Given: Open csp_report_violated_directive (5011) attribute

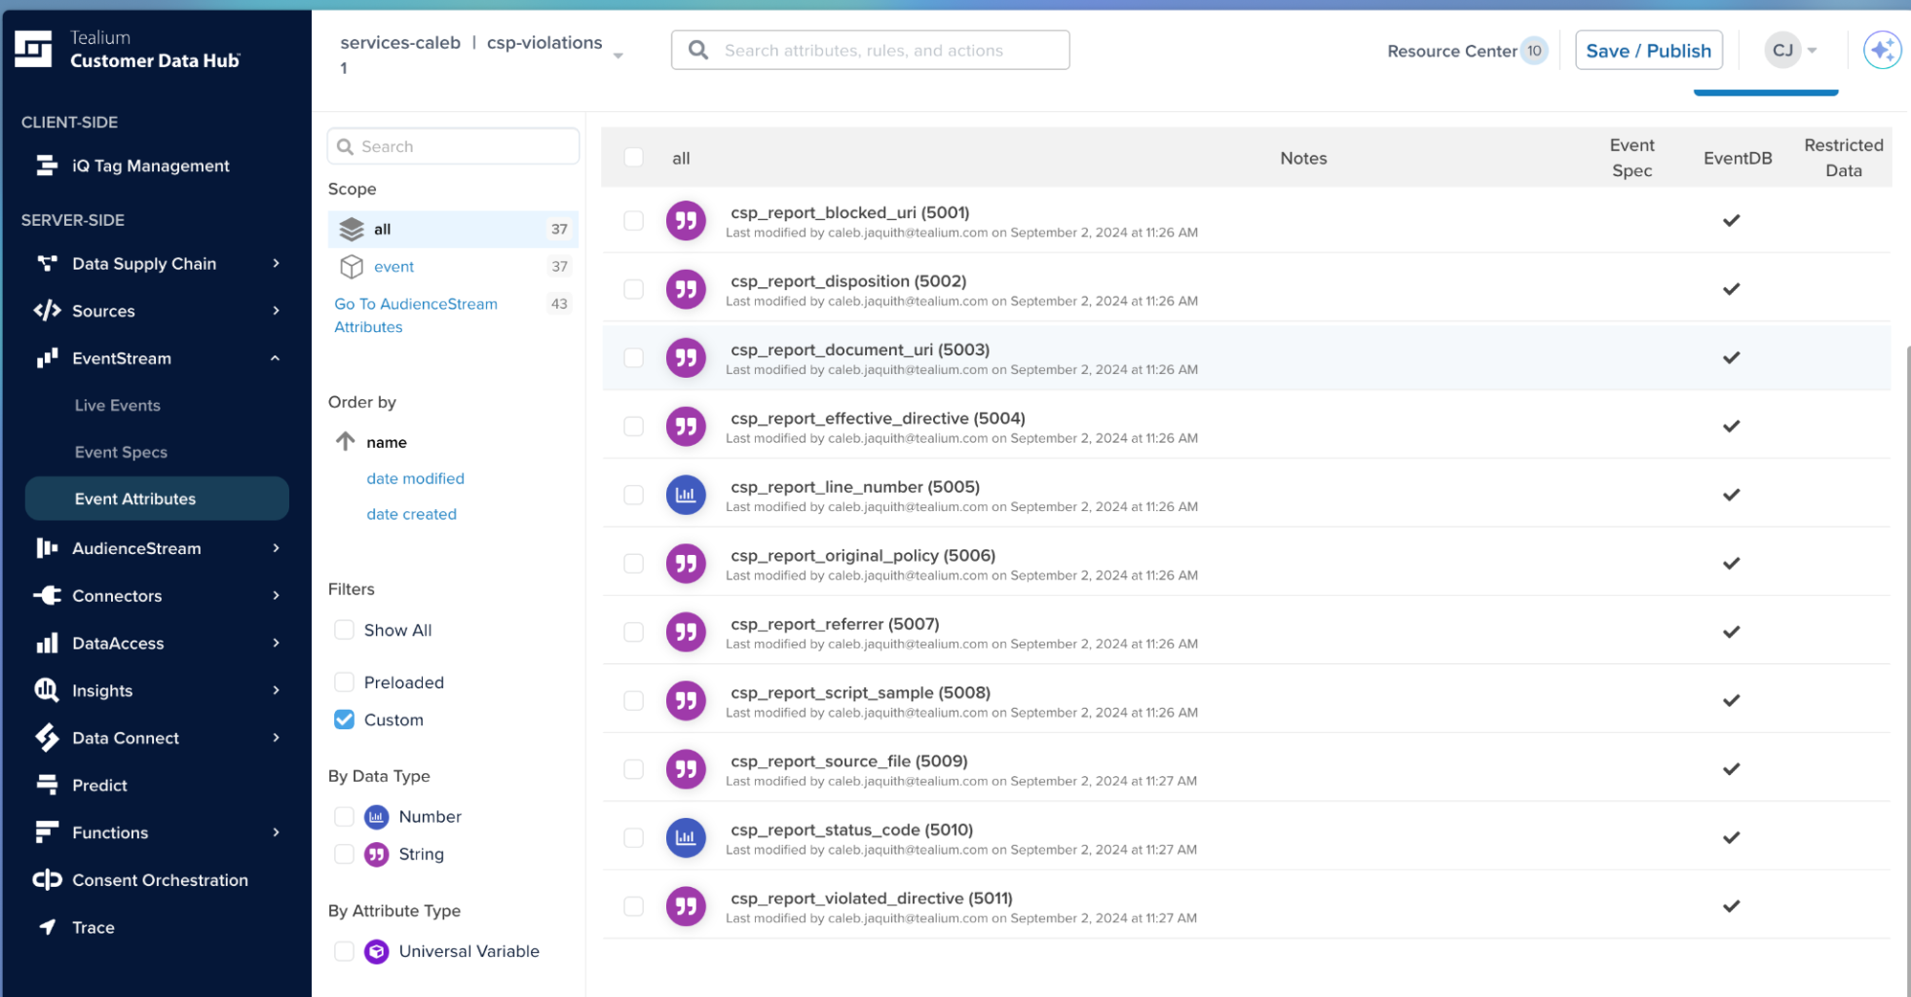Looking at the screenshot, I should point(872,898).
